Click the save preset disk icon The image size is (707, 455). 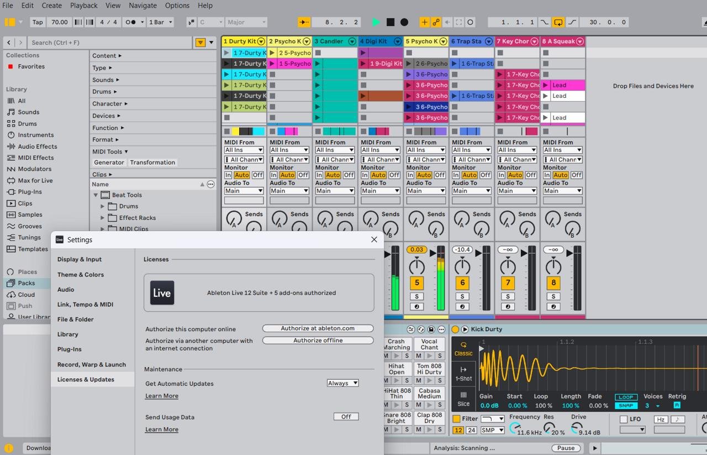[x=431, y=330]
